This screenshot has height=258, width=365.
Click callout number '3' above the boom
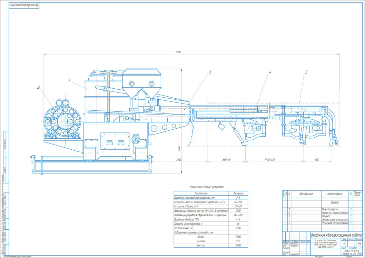click(x=210, y=72)
